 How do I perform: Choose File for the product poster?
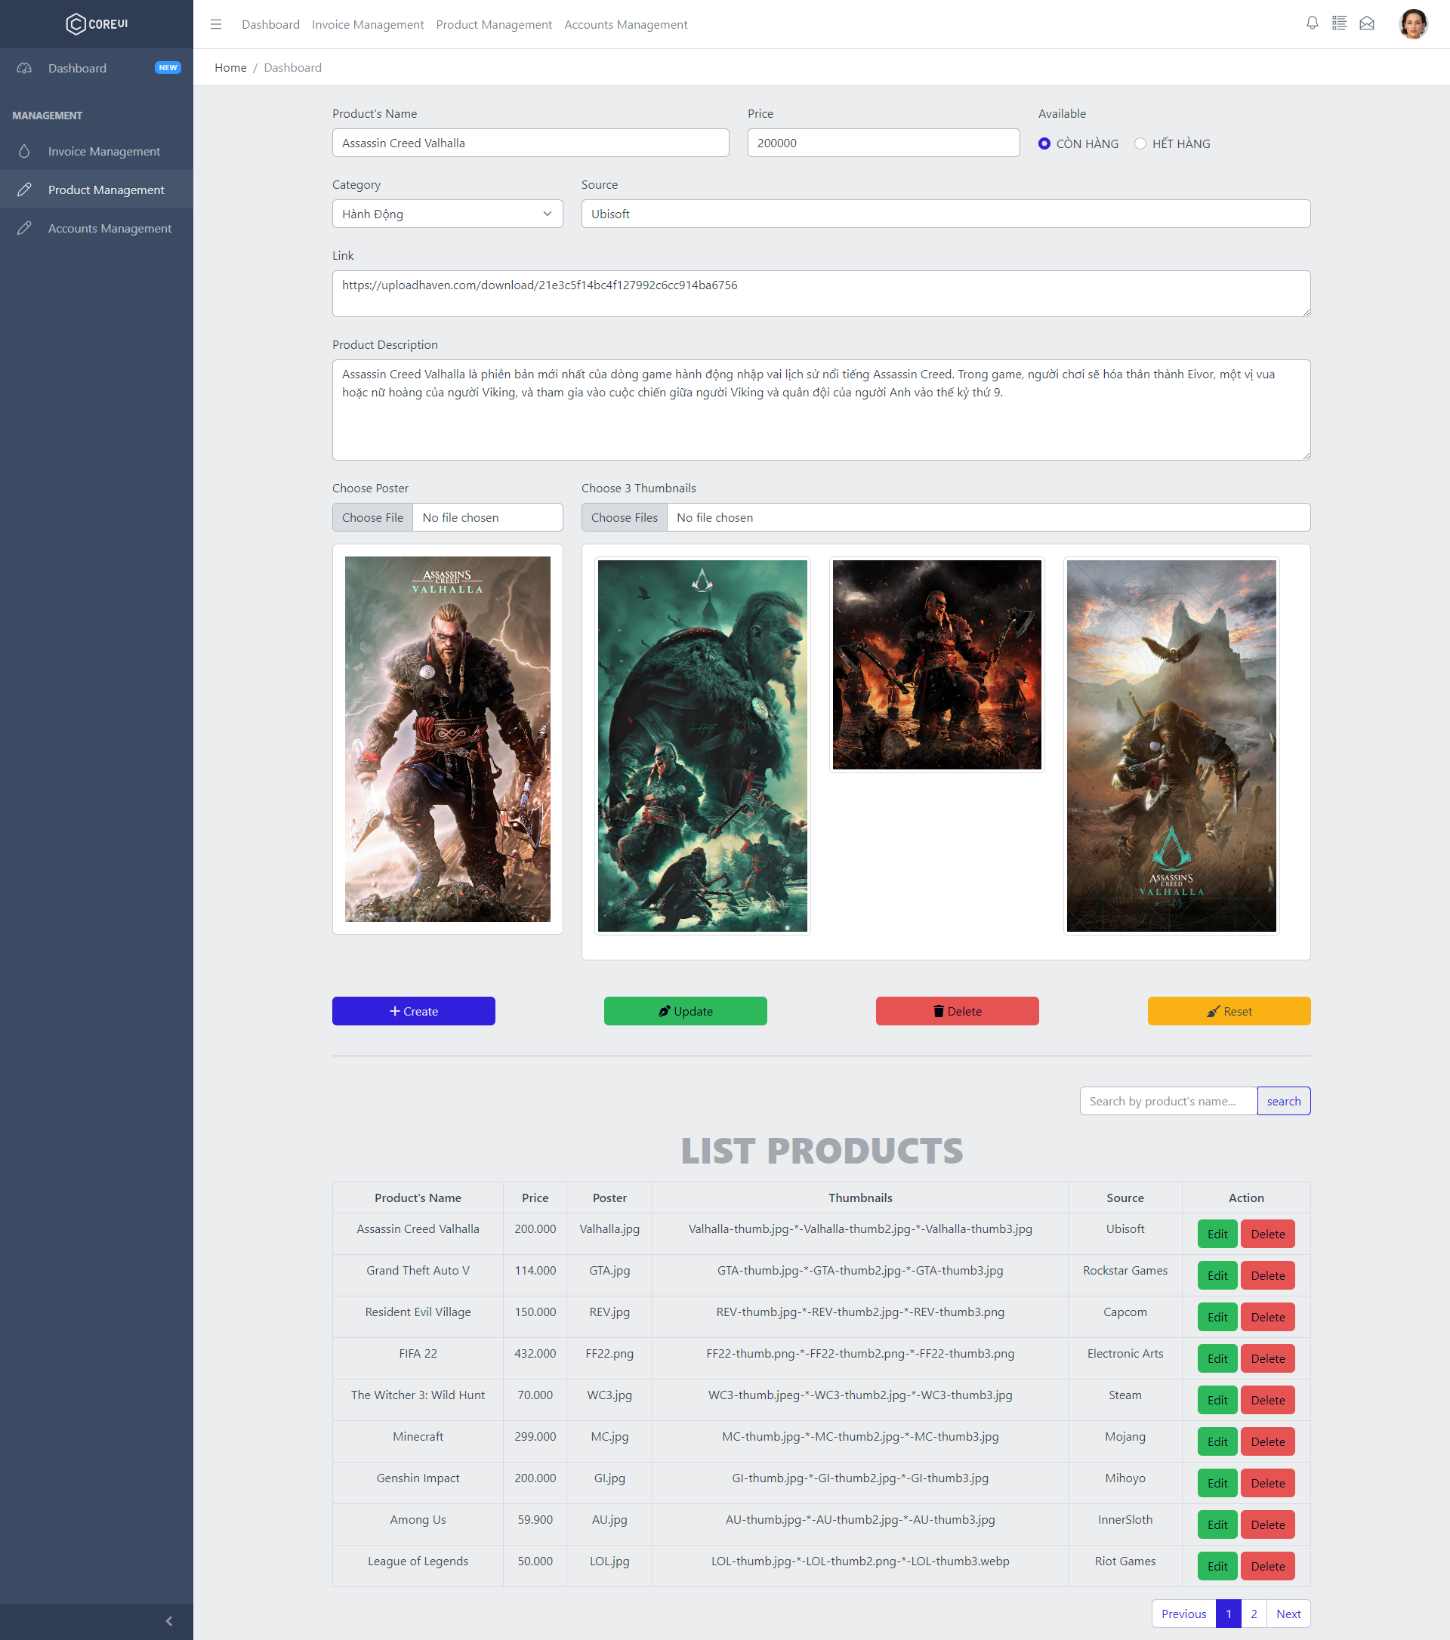(x=372, y=516)
